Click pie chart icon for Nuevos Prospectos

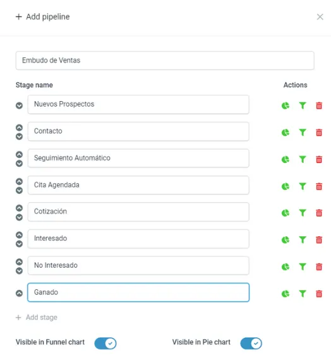tap(286, 105)
